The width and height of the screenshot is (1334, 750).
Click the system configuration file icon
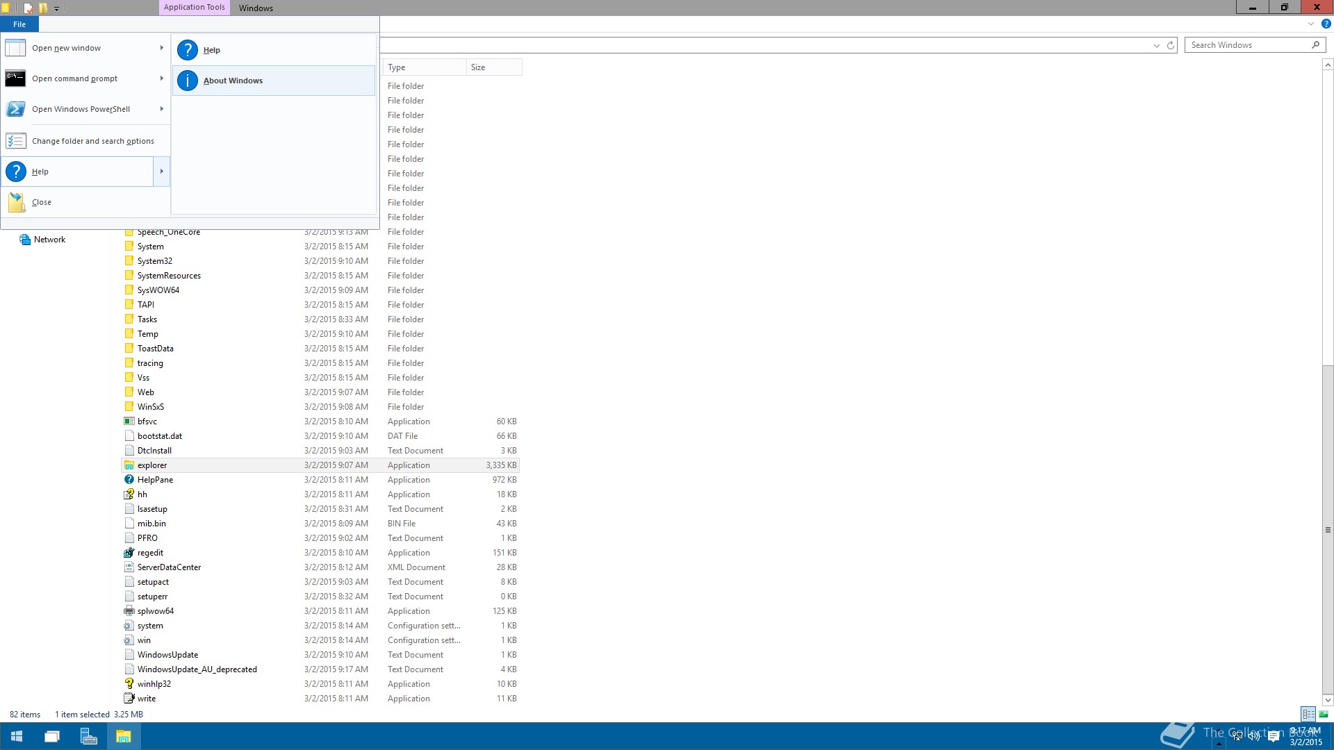click(x=129, y=625)
